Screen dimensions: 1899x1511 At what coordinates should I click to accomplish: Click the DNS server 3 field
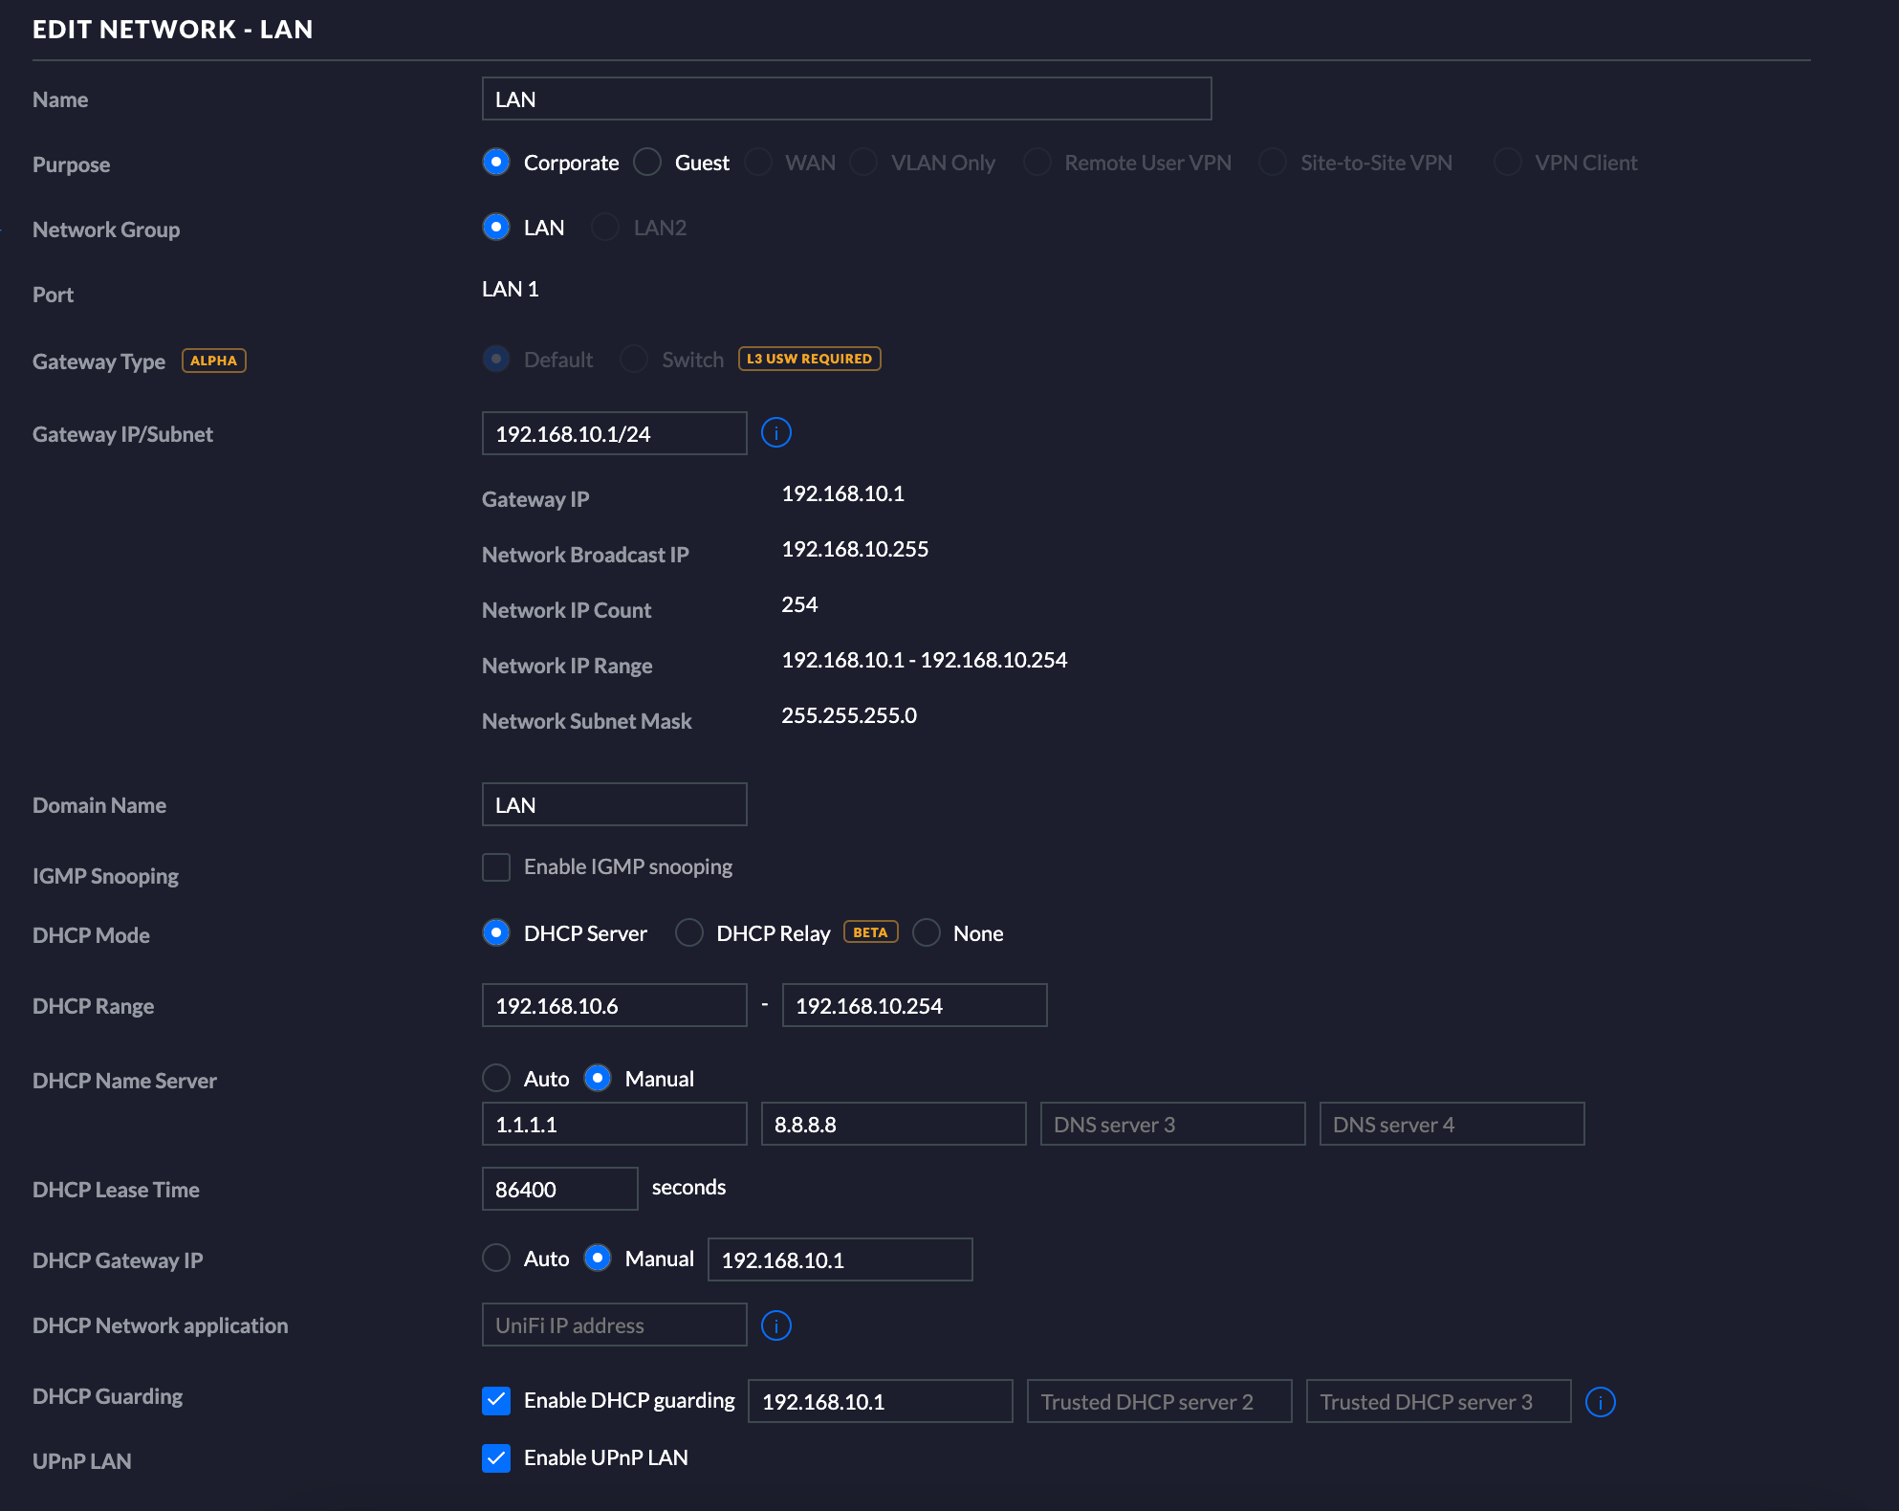click(1172, 1125)
